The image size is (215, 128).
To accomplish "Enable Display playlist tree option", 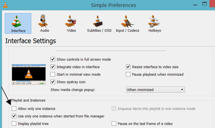I will click(x=14, y=124).
